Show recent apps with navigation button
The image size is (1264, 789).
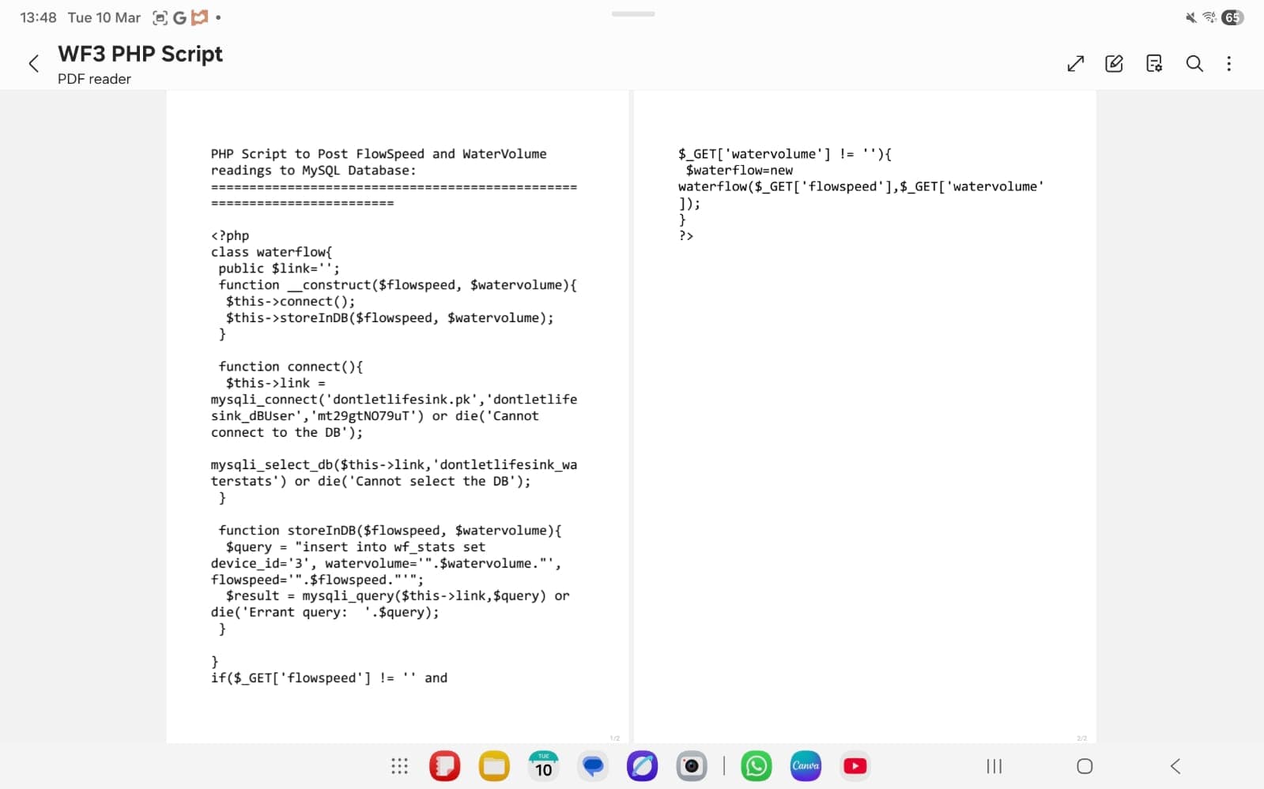click(x=994, y=766)
